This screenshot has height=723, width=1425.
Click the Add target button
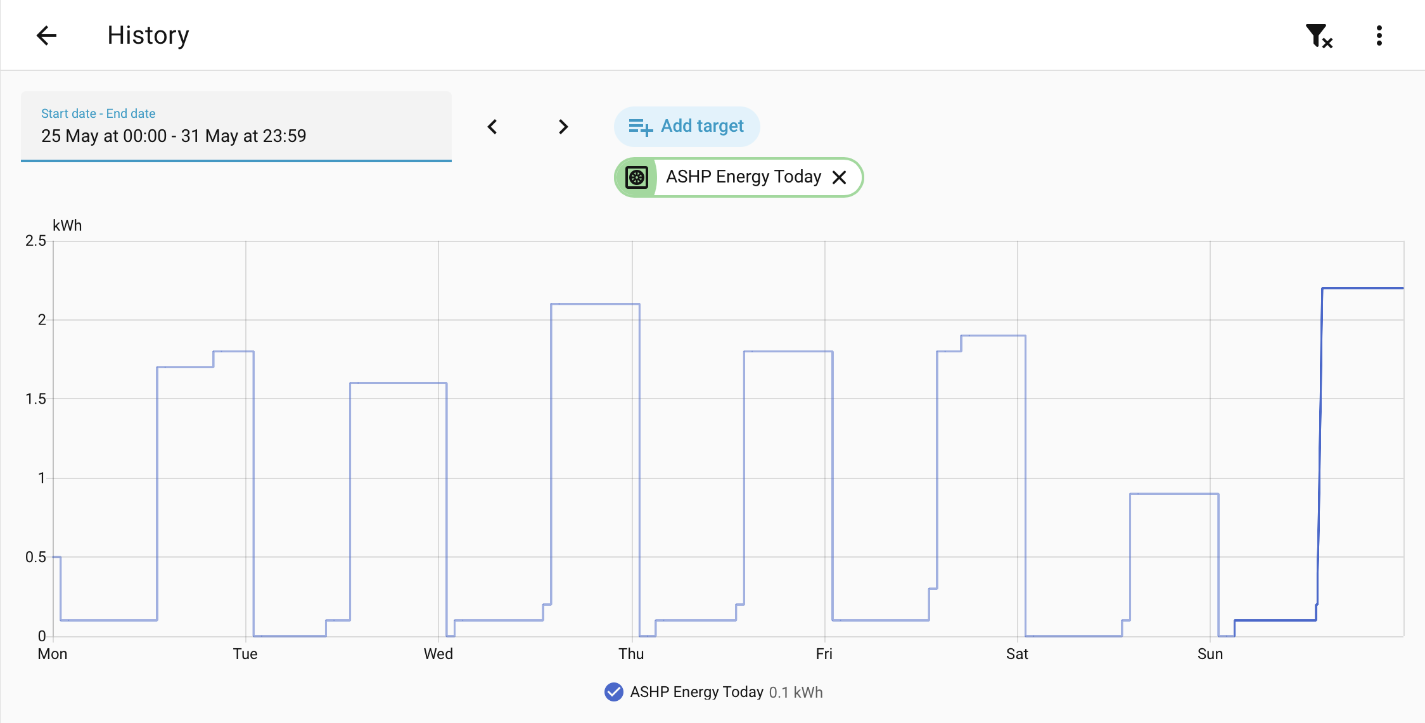[687, 126]
